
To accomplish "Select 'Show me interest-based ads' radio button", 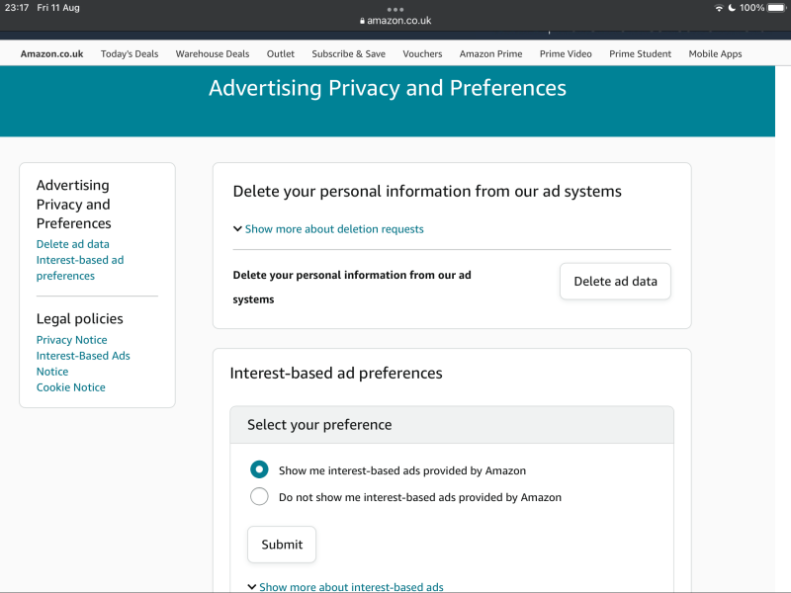I will (259, 470).
